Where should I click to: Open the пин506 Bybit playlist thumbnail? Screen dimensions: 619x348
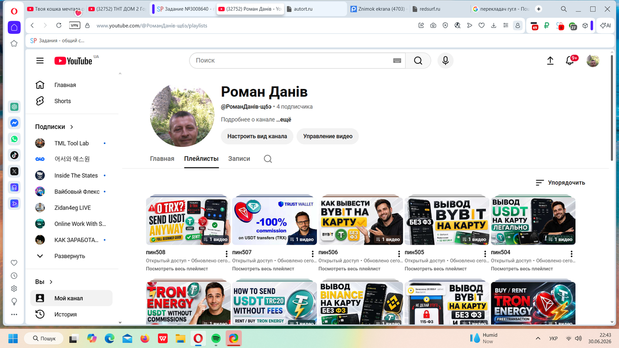pos(361,221)
